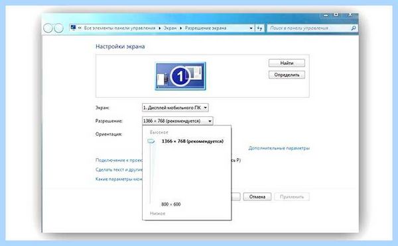The height and width of the screenshot is (246, 398).
Task: Click the Разрешение экрана breadcrumb
Action: tap(206, 28)
